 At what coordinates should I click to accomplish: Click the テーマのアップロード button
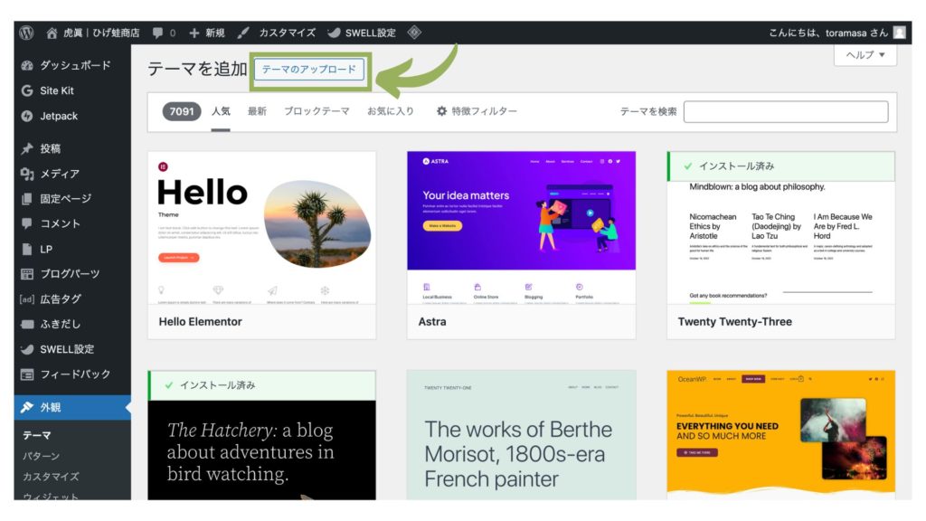pos(308,70)
